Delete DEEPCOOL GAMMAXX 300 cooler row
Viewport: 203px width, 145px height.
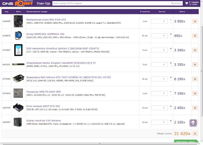(195, 36)
